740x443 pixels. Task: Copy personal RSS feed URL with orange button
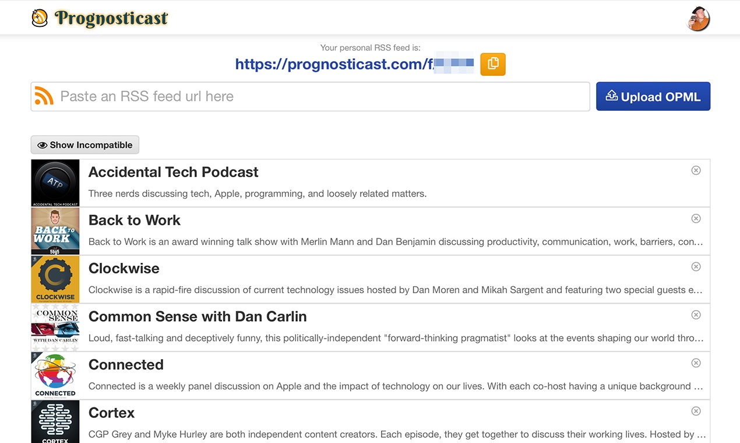(493, 64)
